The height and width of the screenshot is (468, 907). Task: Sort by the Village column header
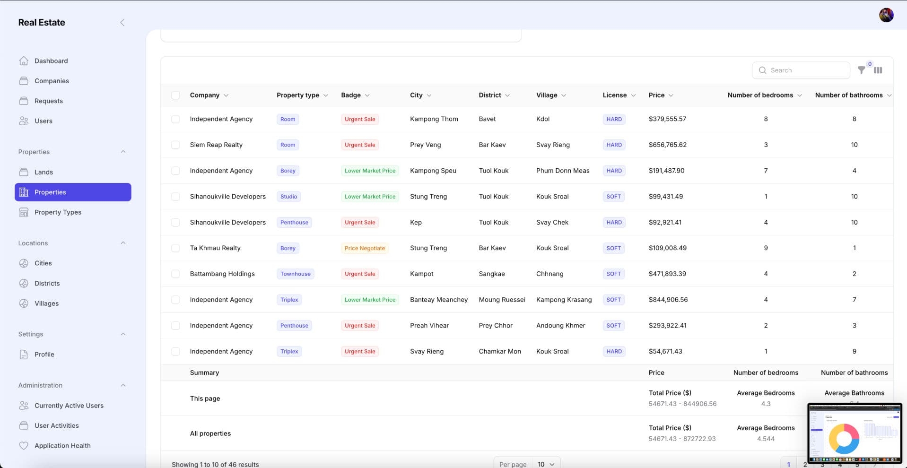pyautogui.click(x=551, y=95)
